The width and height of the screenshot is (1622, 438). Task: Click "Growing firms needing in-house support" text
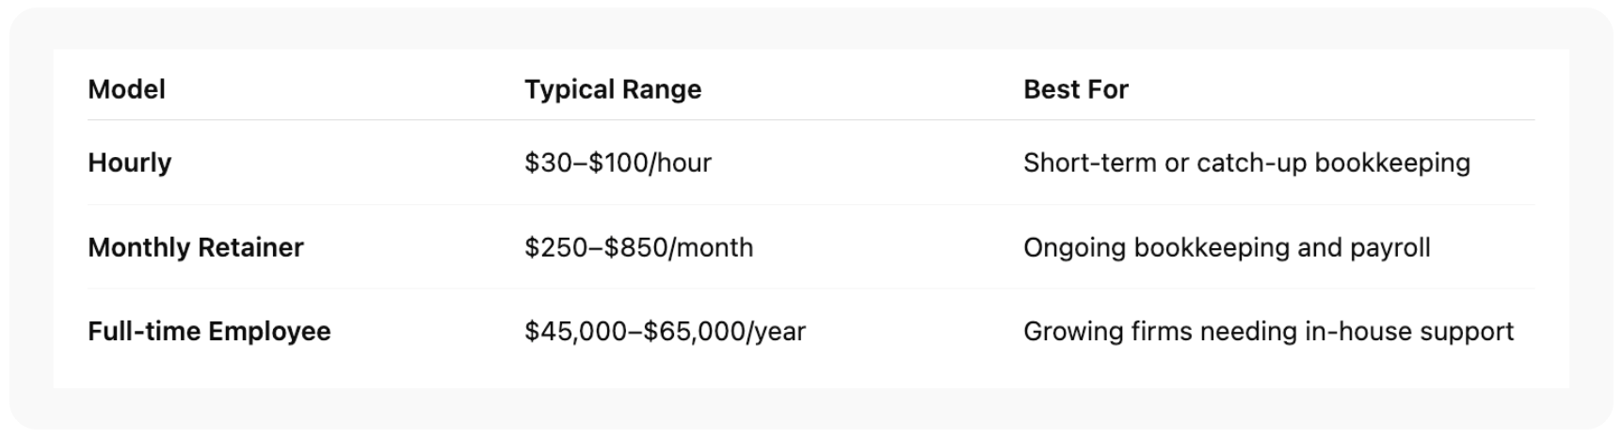(1268, 332)
